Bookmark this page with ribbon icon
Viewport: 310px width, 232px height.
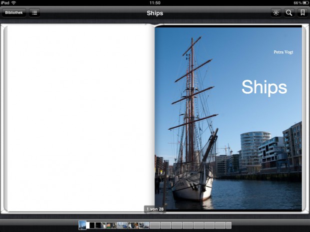(302, 12)
